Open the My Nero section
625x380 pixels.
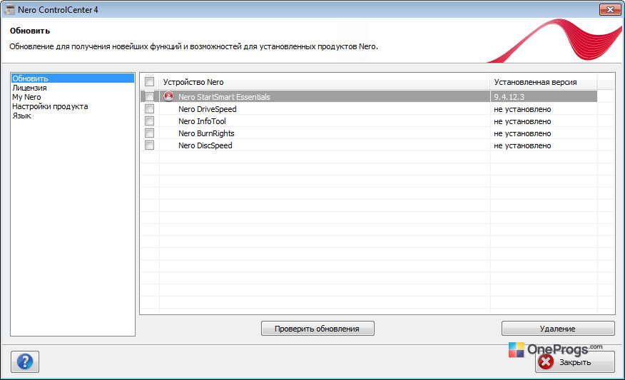coord(26,97)
